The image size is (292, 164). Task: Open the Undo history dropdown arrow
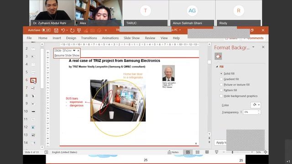[67, 31]
